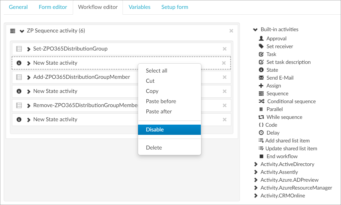This screenshot has height=205, width=341.
Task: Select the Delay clock icon
Action: tap(261, 133)
